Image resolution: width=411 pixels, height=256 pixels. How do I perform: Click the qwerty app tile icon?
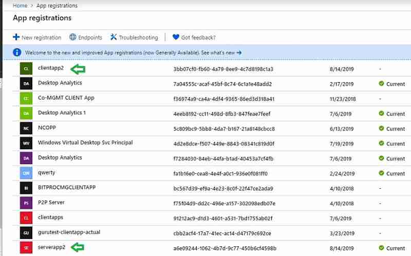[x=26, y=173]
